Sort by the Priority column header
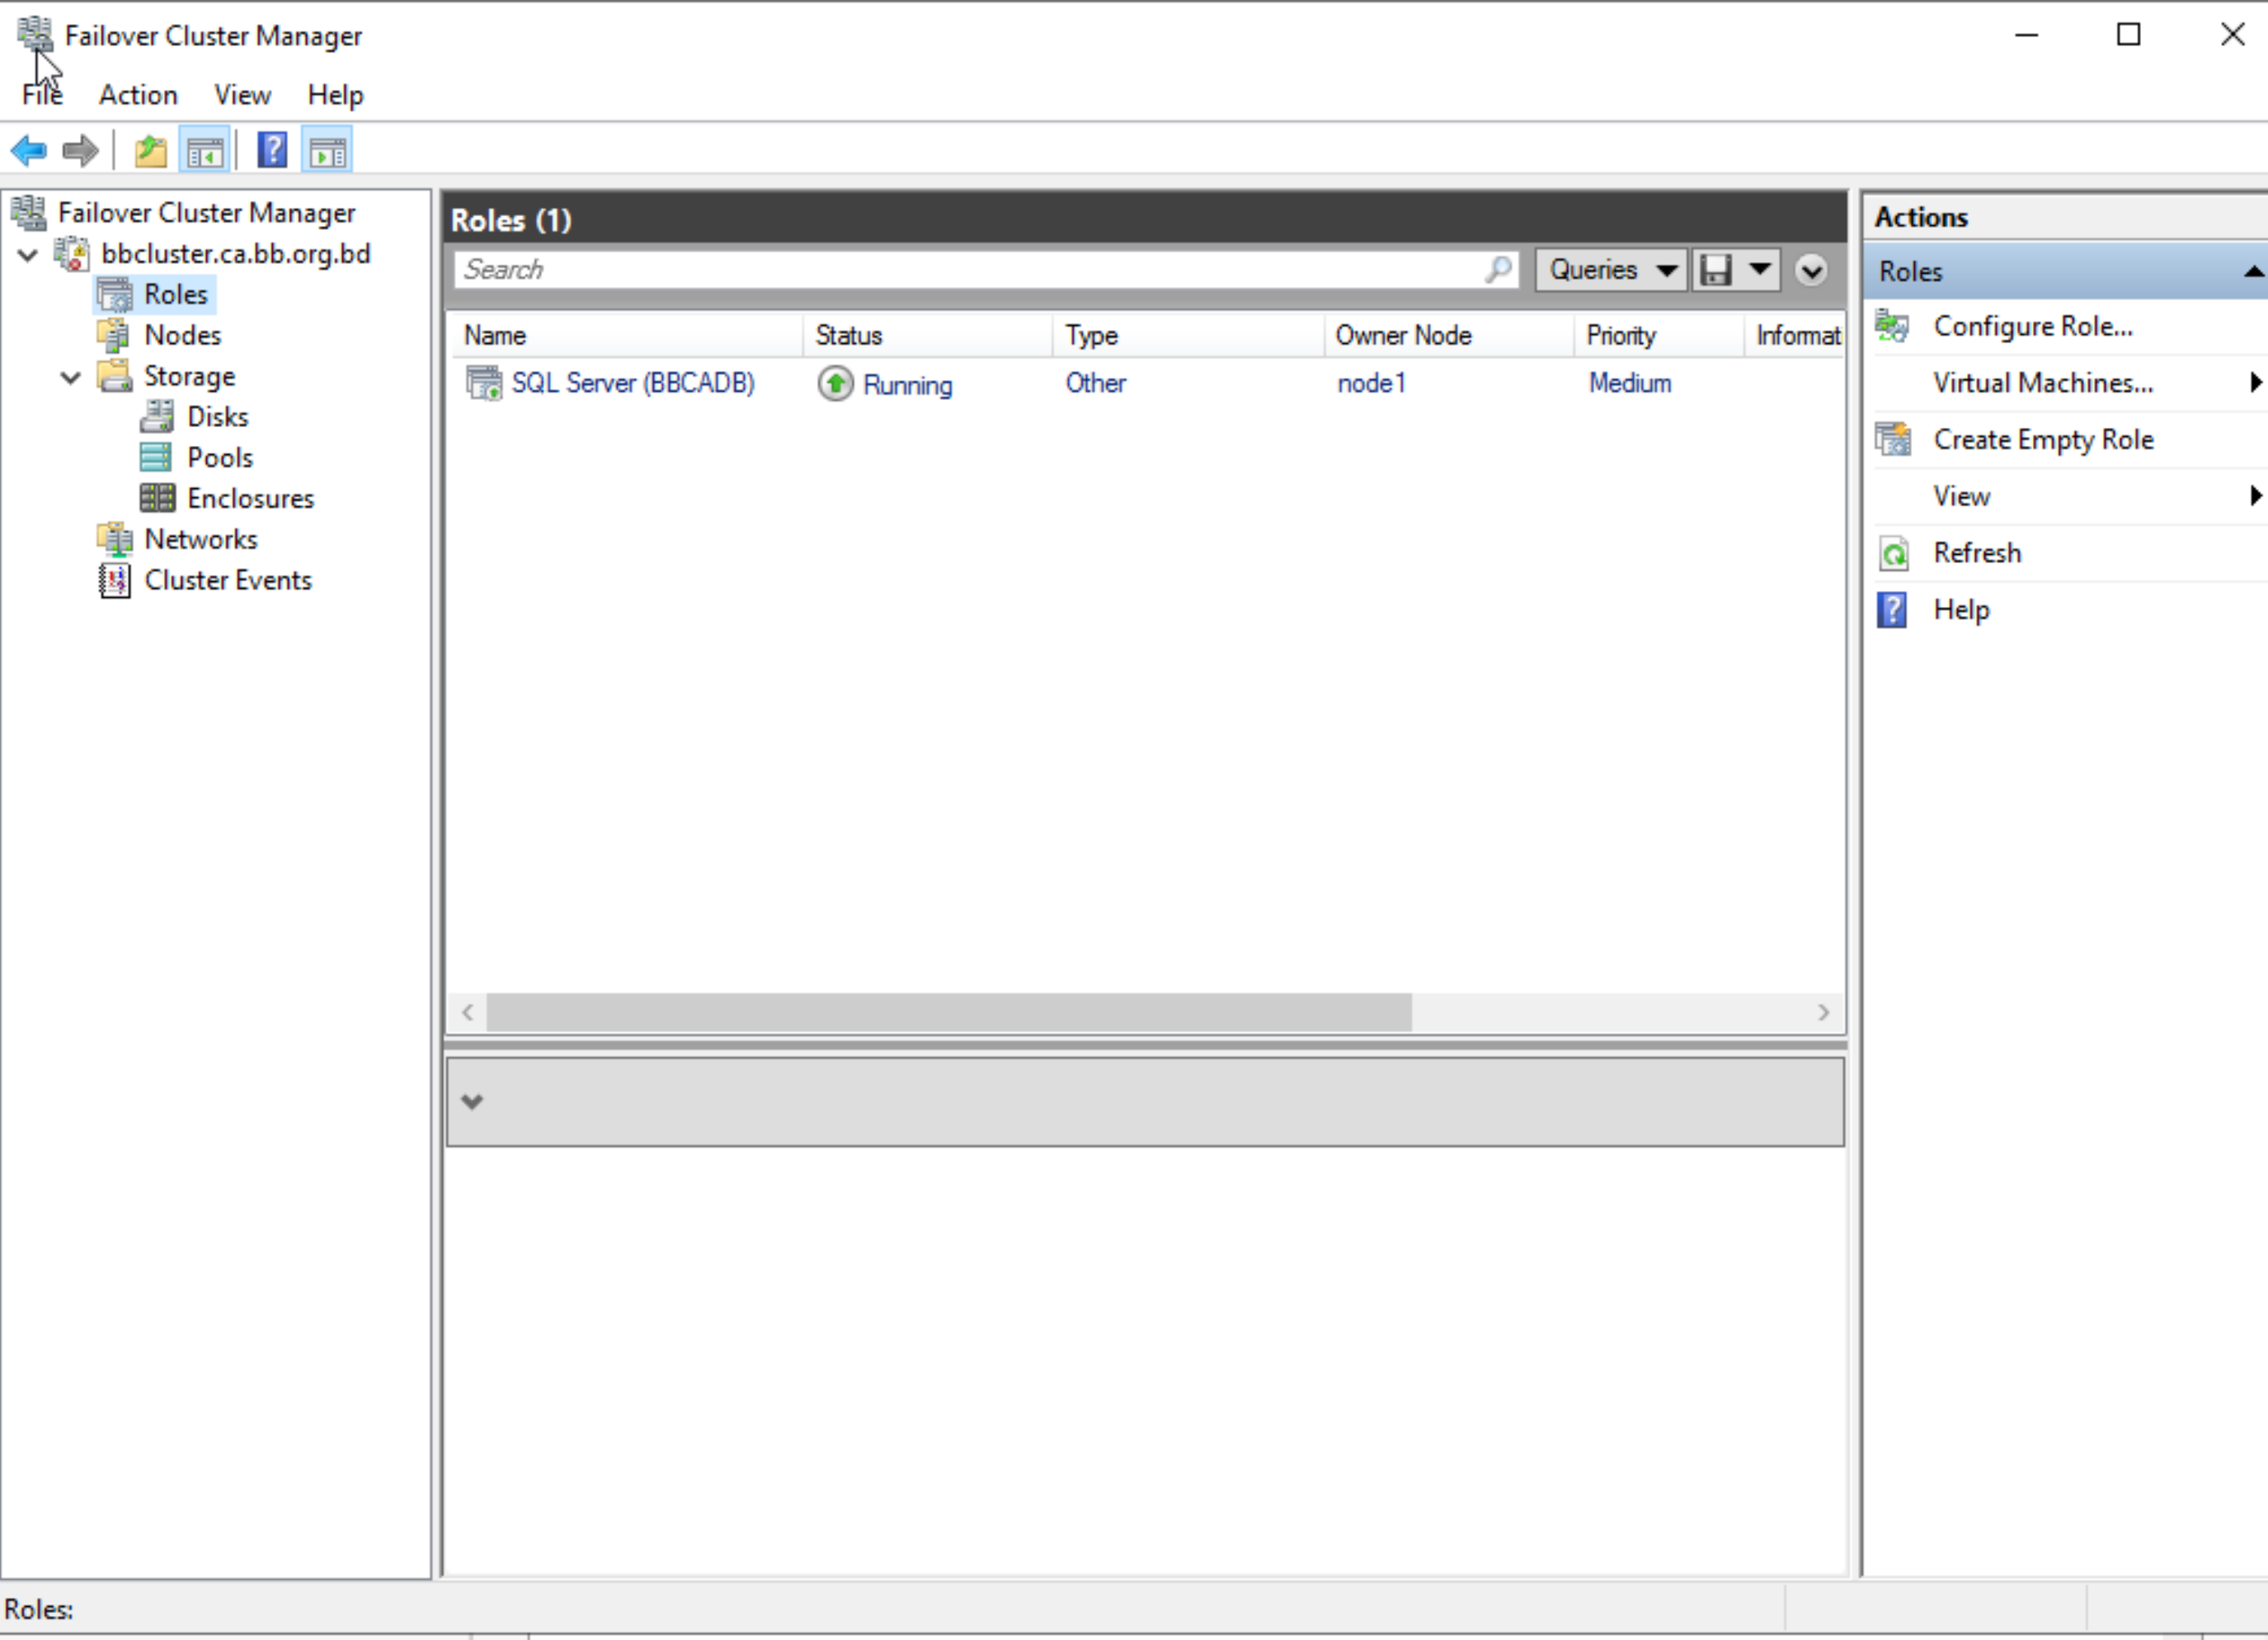Screen dimensions: 2268x1640 click(x=1659, y=335)
